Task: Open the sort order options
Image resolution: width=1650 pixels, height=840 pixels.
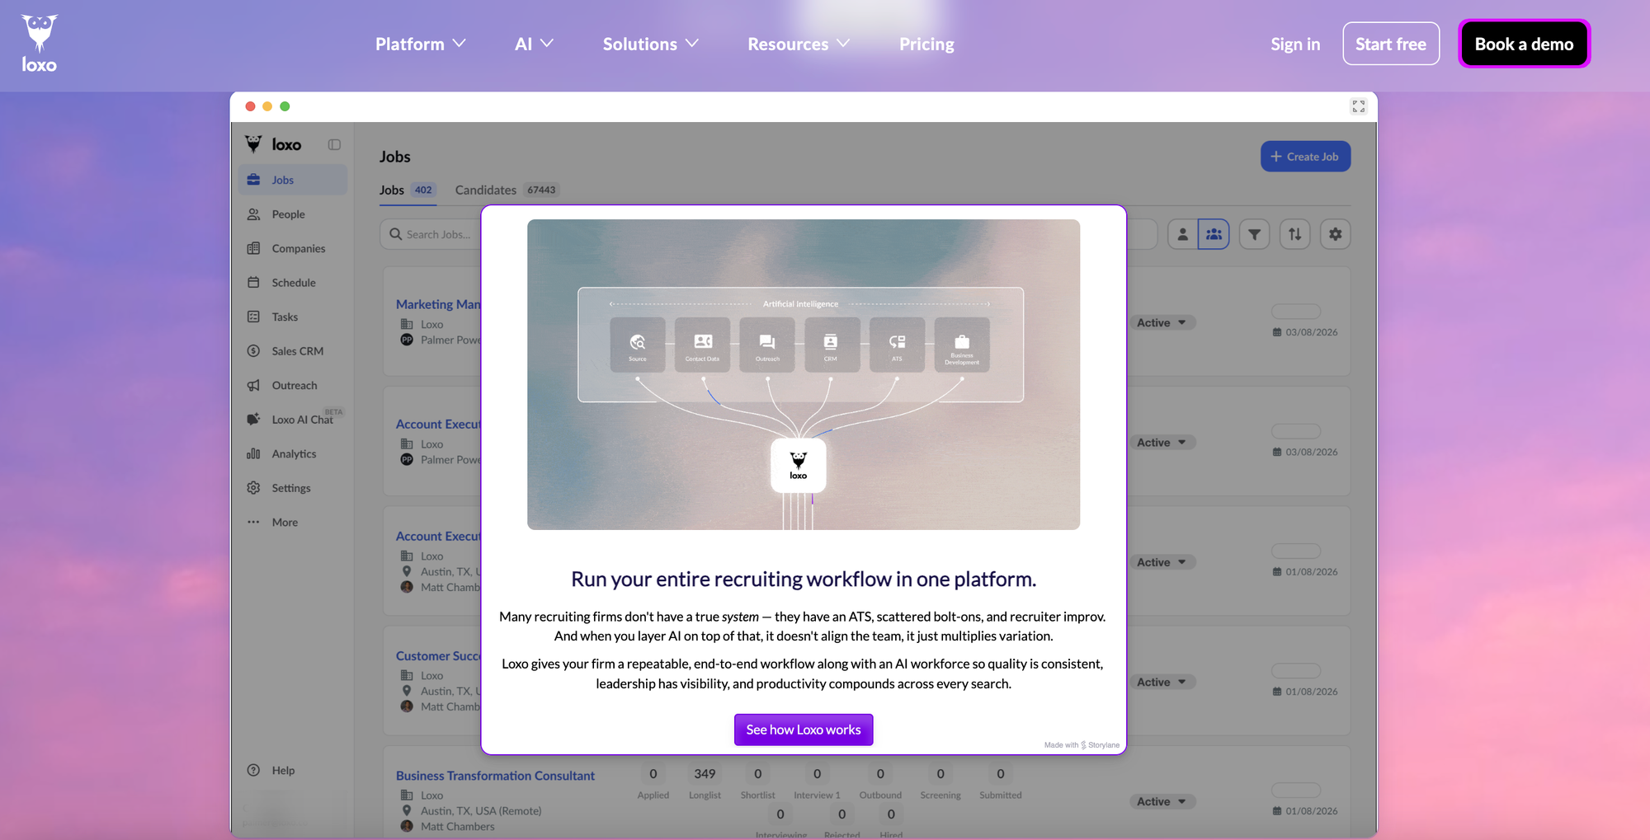Action: tap(1294, 234)
